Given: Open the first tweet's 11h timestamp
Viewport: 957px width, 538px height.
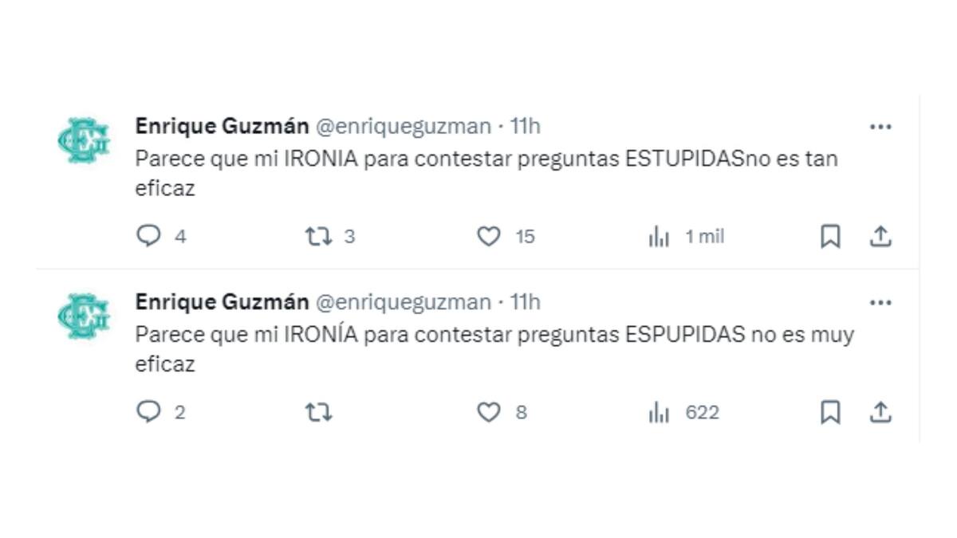Looking at the screenshot, I should coord(526,126).
